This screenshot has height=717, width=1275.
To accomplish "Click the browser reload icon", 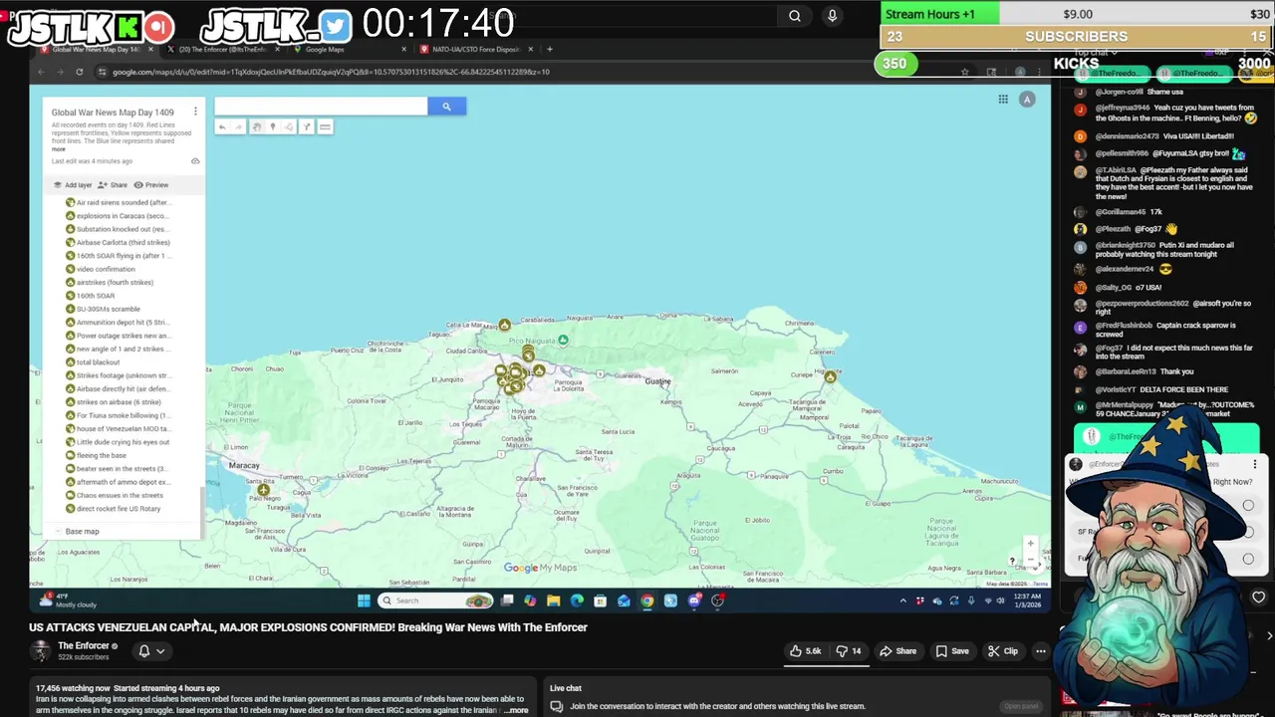I will [x=80, y=72].
